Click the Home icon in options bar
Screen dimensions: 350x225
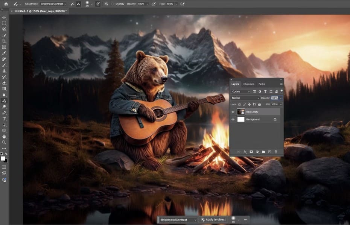(6, 4)
